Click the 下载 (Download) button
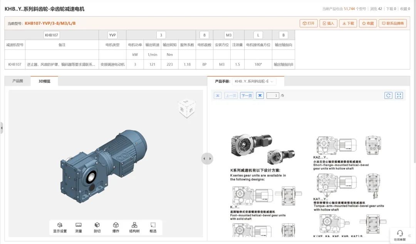Image resolution: width=416 pixels, height=244 pixels. [348, 24]
